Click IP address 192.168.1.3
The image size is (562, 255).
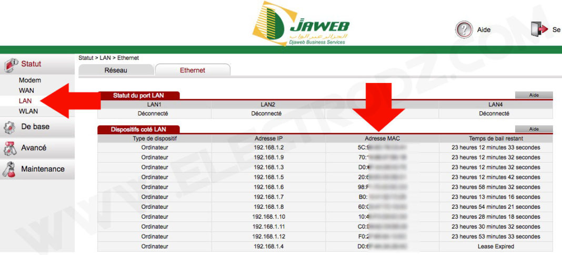269,167
